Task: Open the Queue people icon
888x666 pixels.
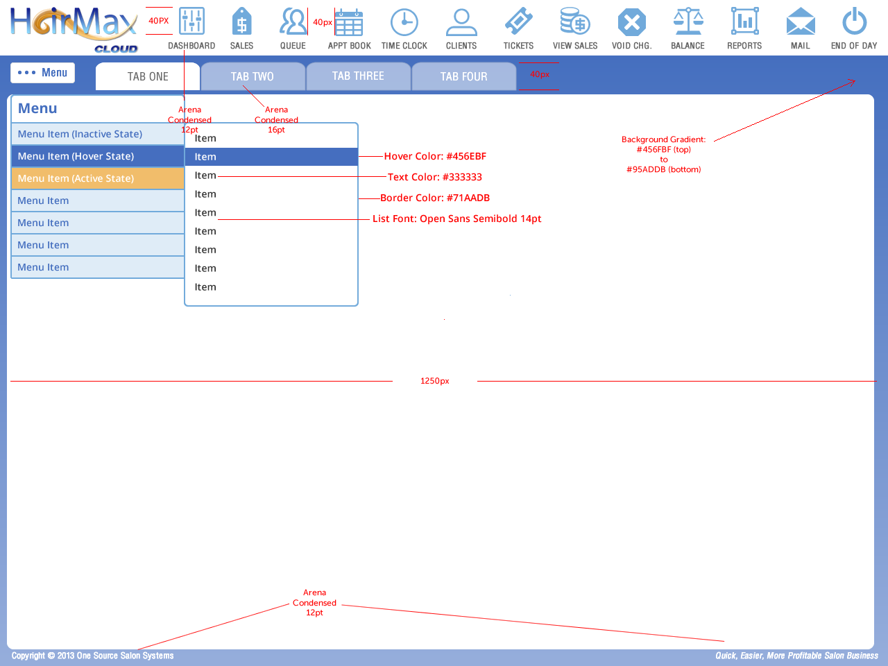Action: click(293, 22)
